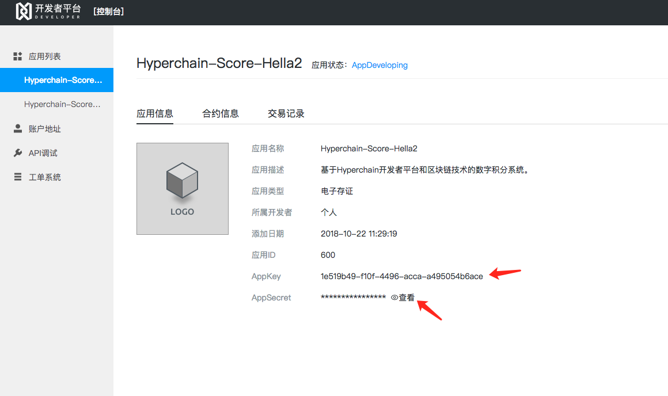Click the 账户地址 person icon
The image size is (668, 396).
click(17, 128)
